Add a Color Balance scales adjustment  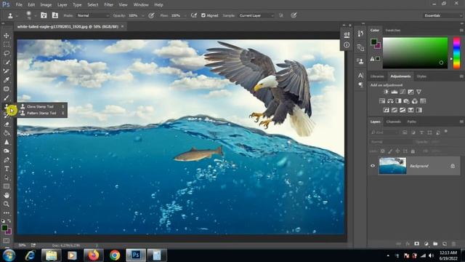click(390, 101)
